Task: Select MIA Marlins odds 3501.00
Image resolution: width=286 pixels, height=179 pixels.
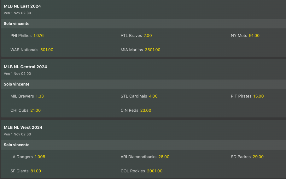Action: click(153, 50)
